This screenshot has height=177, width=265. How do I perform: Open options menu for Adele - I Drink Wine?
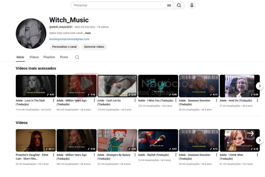click(258, 155)
